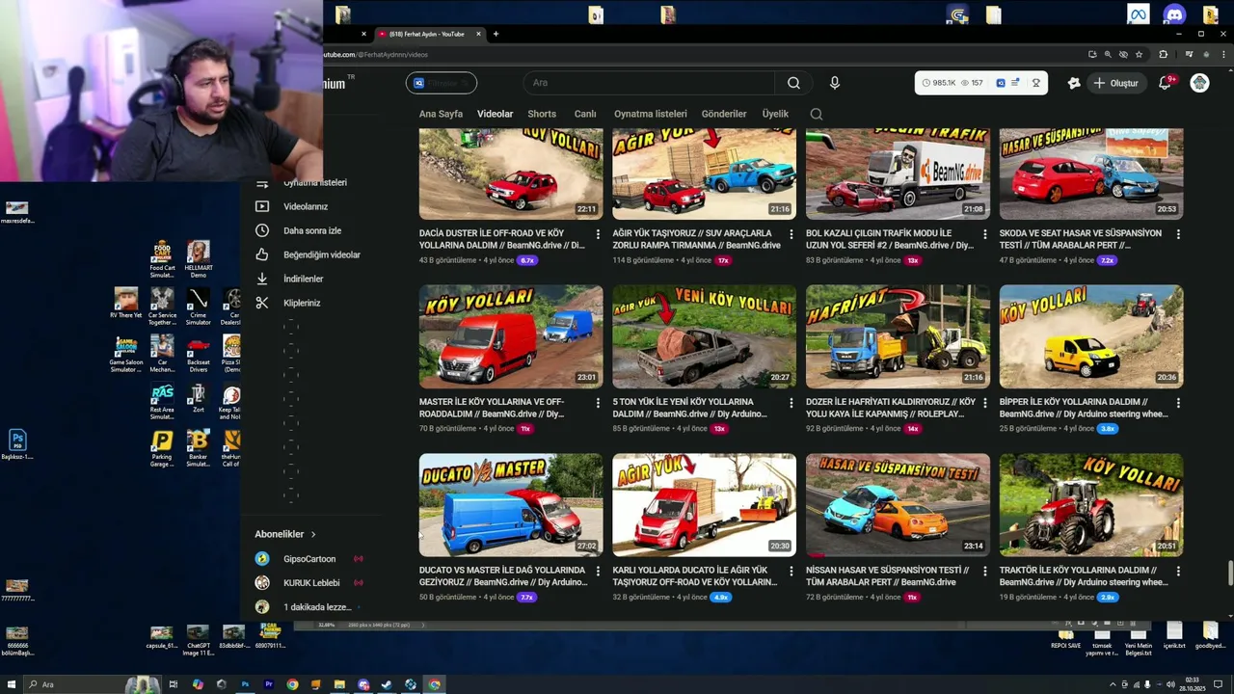The width and height of the screenshot is (1234, 694).
Task: Open RV There Yet desktop shortcut
Action: click(125, 303)
